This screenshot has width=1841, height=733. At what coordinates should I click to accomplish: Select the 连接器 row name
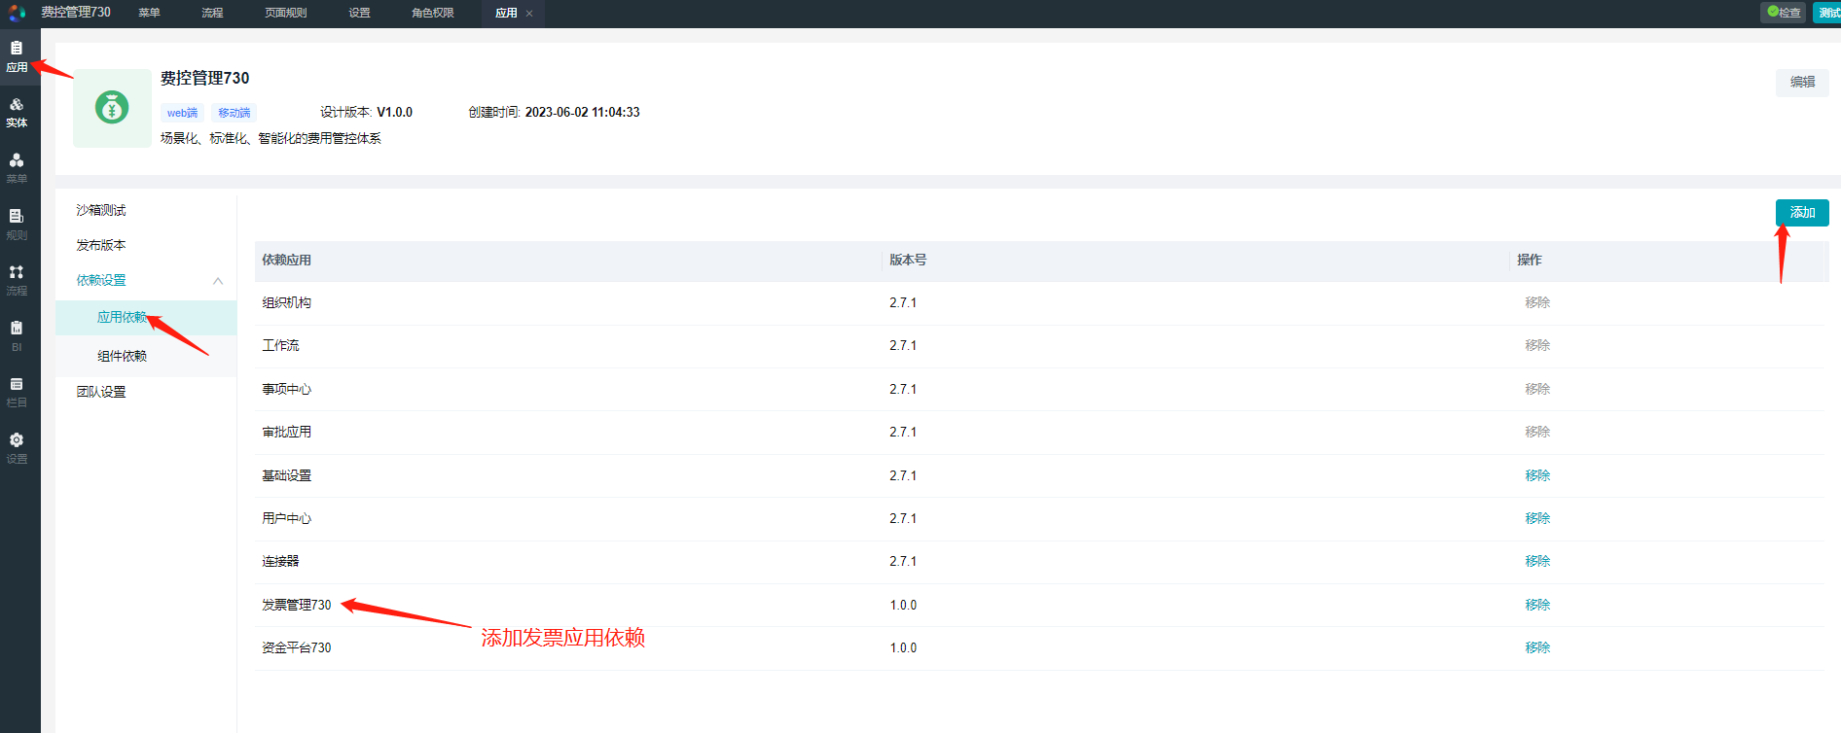280,561
